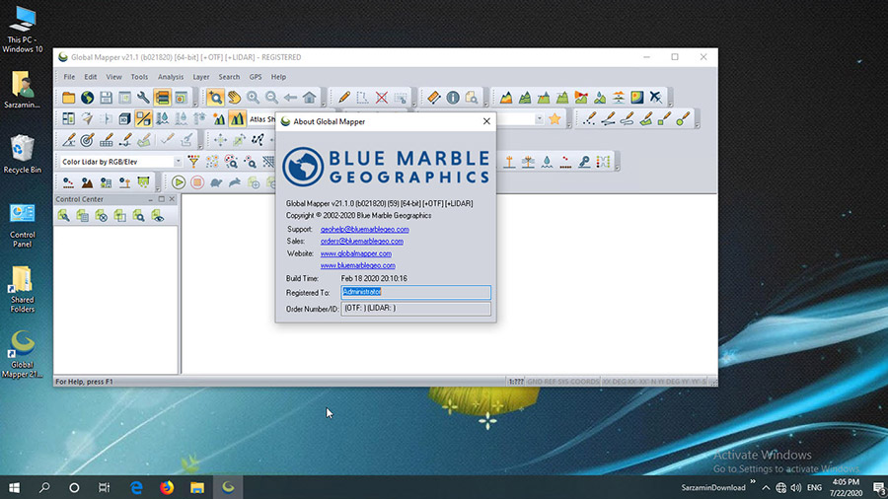The image size is (888, 499).
Task: Close the Control Center panel
Action: (x=172, y=199)
